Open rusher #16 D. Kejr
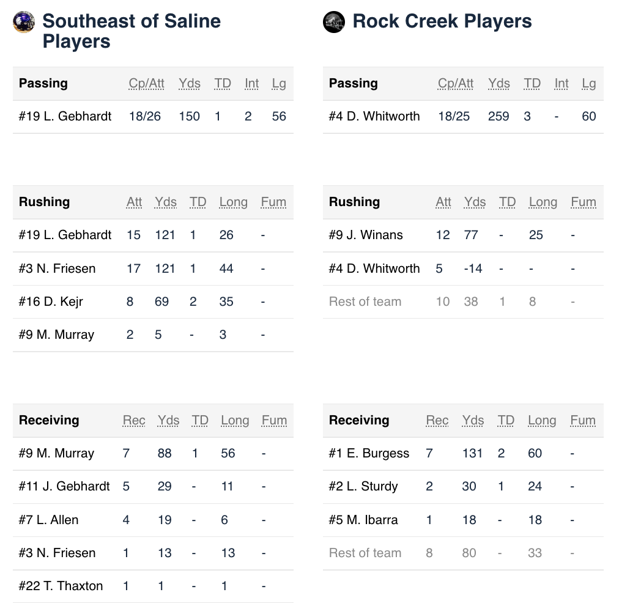 (x=51, y=301)
